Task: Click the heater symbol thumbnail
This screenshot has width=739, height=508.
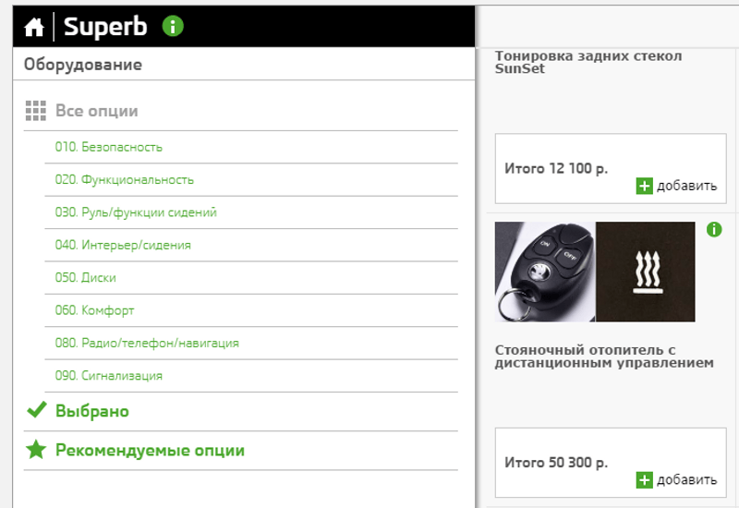Action: coord(645,272)
